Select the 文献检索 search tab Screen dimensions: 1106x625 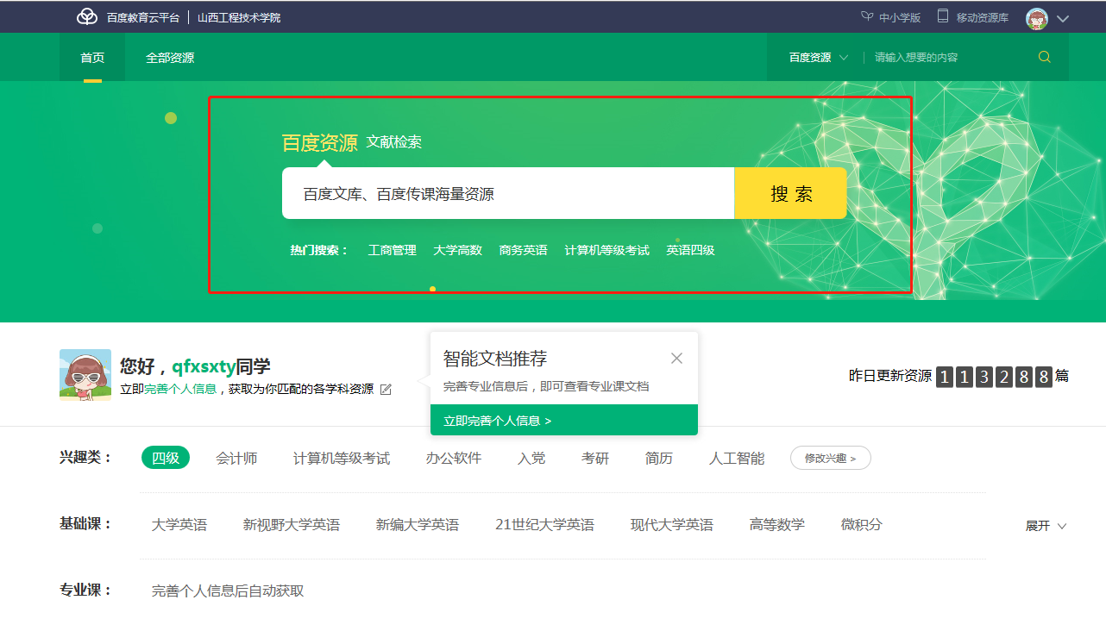tap(393, 142)
